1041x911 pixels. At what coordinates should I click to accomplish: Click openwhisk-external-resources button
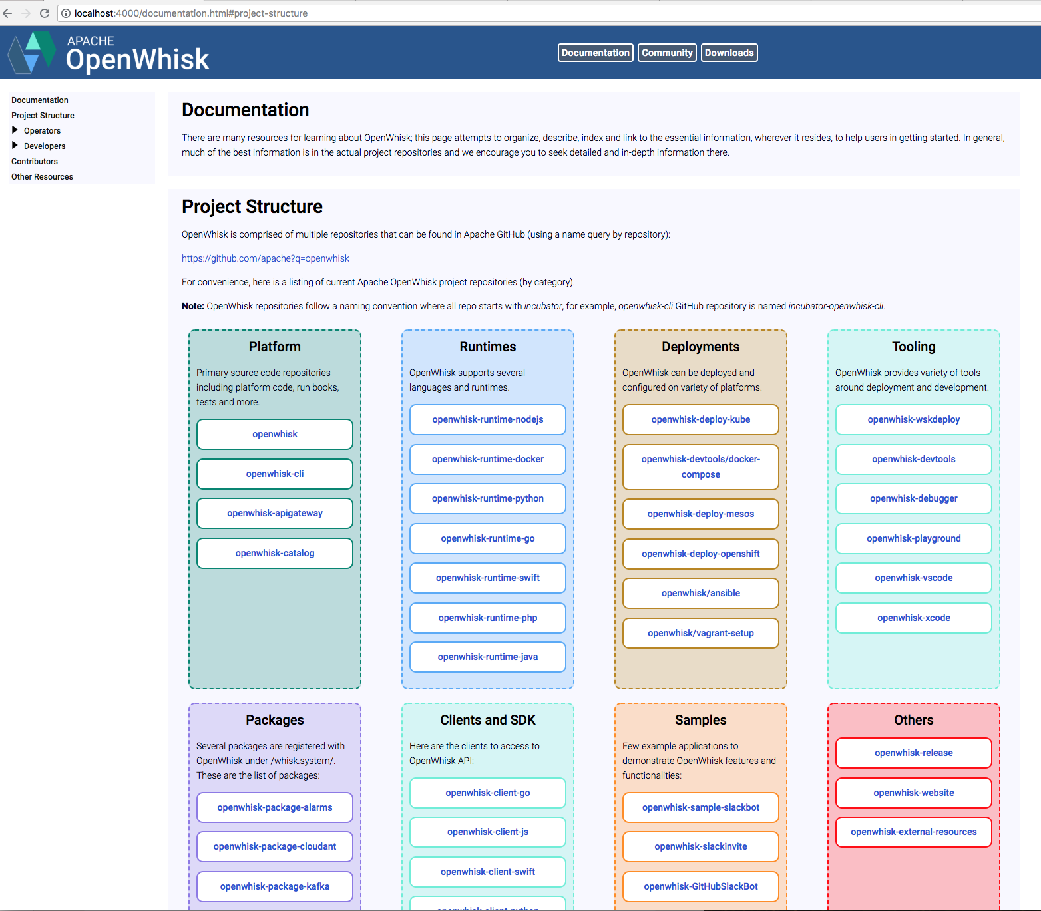click(914, 832)
